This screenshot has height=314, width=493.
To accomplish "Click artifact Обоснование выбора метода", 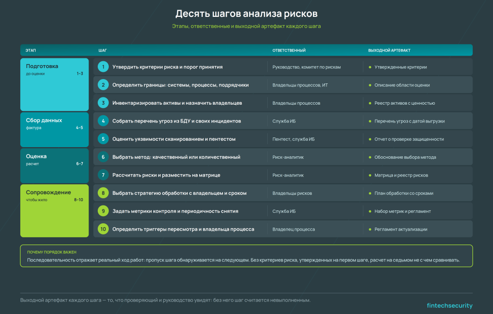I will coord(405,157).
